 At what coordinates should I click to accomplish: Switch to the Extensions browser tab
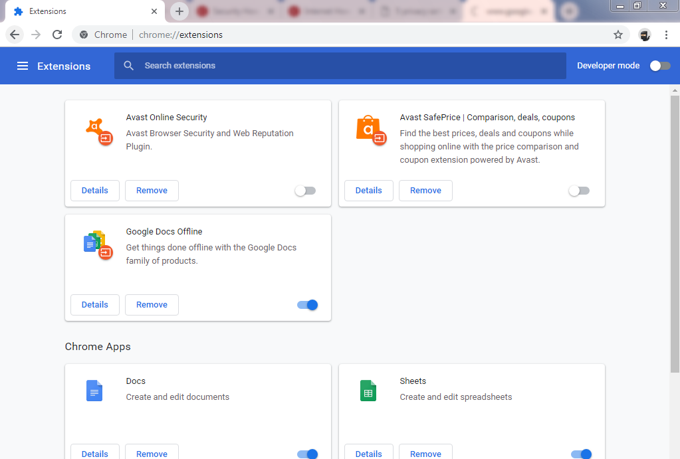(x=80, y=11)
